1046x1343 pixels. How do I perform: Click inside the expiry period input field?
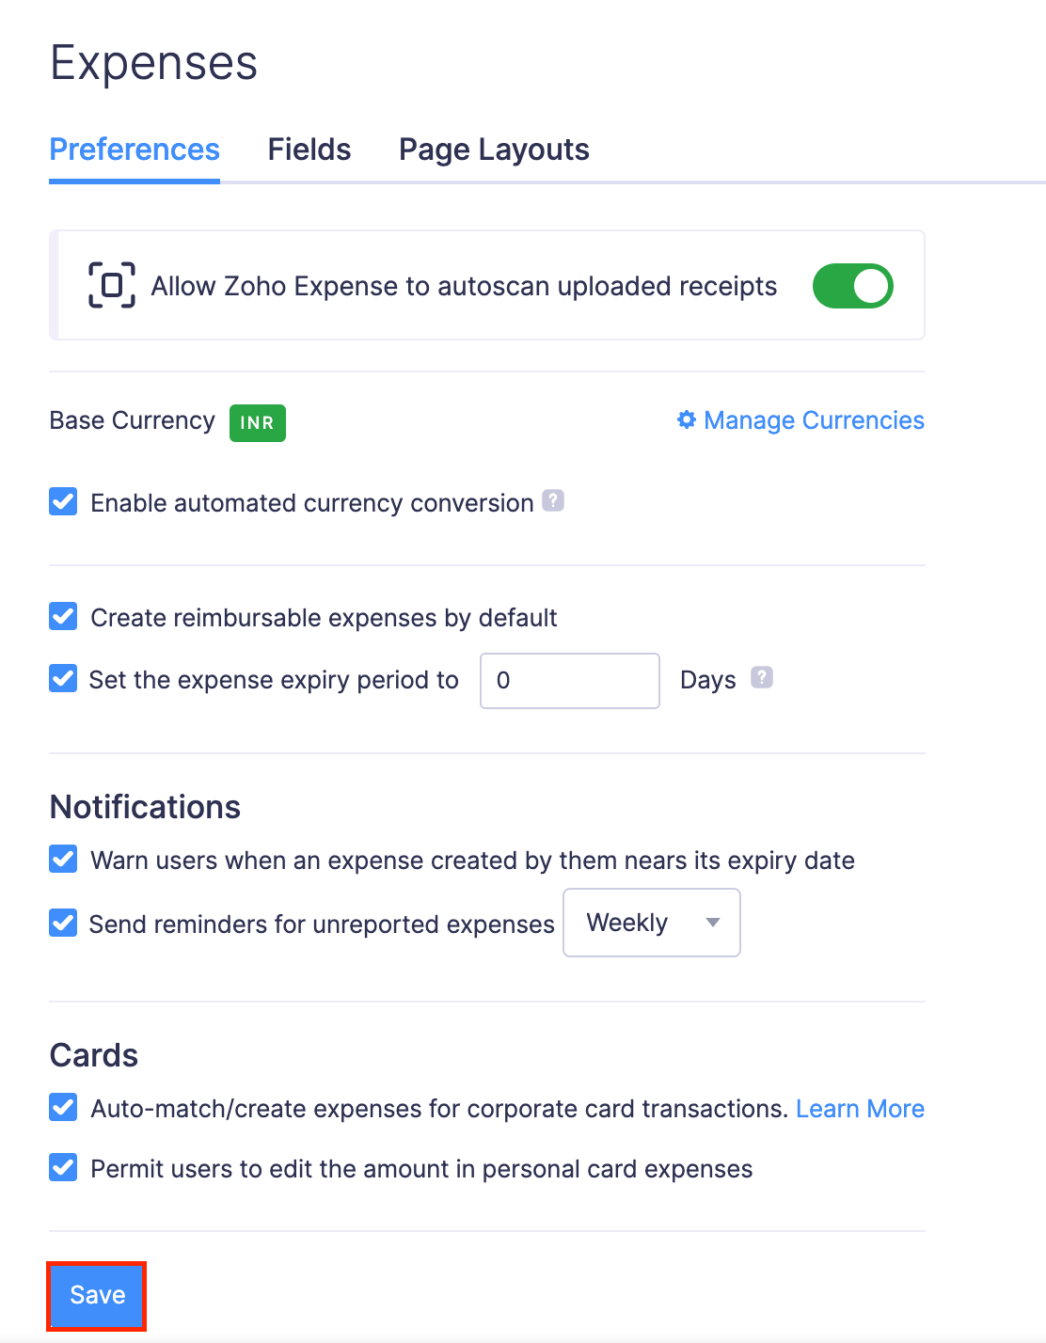click(x=568, y=680)
